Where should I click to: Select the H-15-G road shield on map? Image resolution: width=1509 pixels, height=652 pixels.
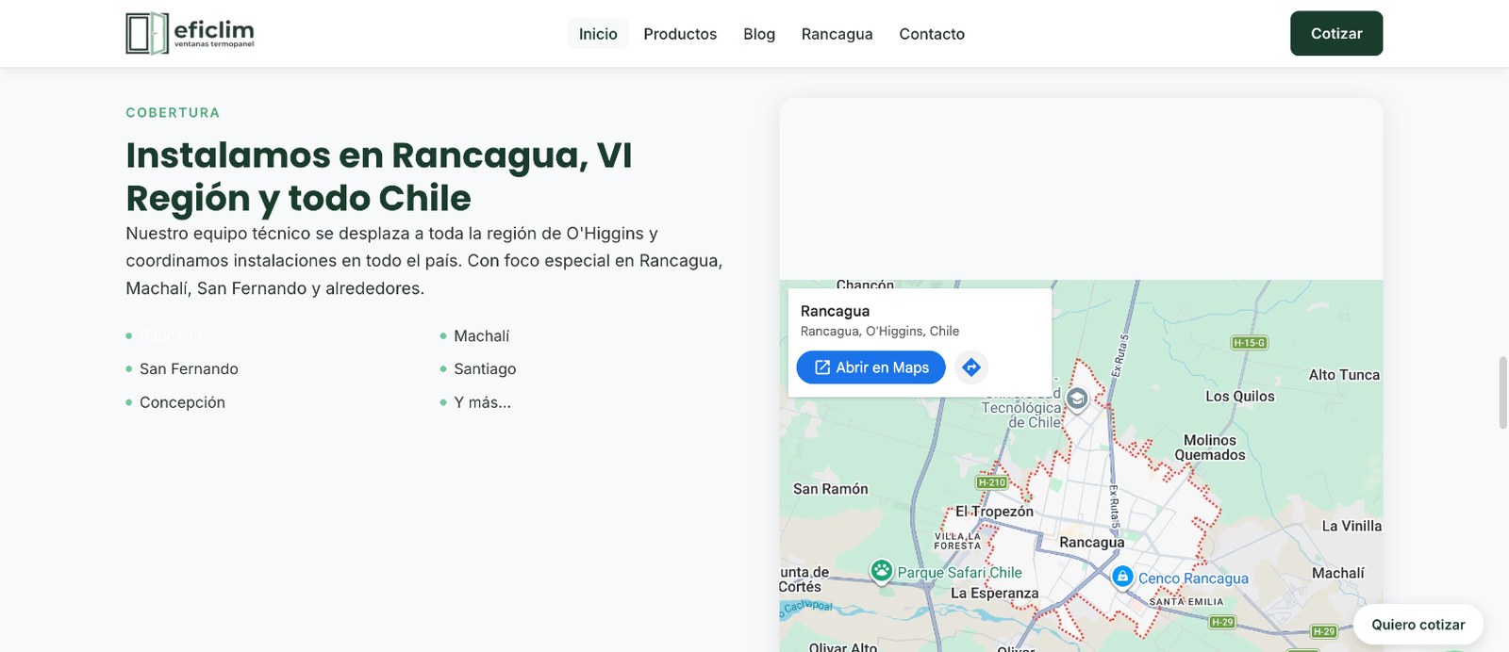1250,343
